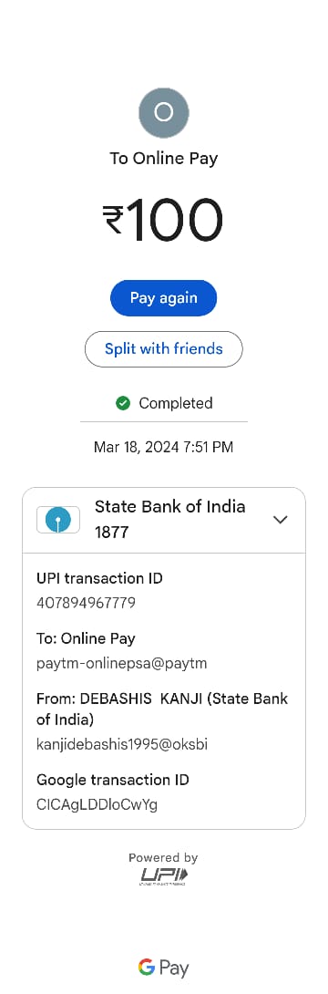Expand the State Bank of India 1877 row

pos(163,520)
